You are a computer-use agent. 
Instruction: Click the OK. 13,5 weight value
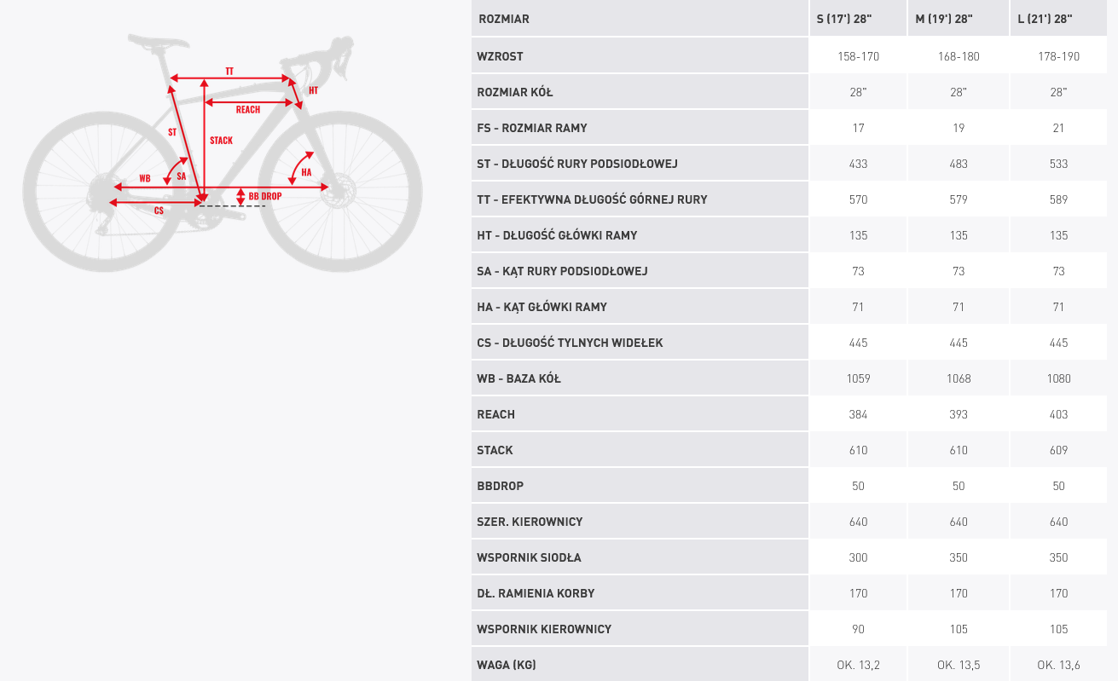(x=959, y=665)
